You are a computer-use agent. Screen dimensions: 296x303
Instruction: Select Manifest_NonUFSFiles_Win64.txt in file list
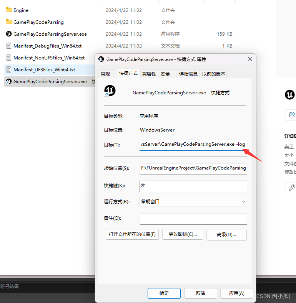pos(49,58)
